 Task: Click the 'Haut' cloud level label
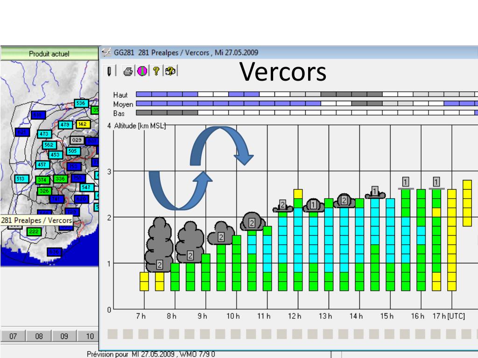click(120, 95)
